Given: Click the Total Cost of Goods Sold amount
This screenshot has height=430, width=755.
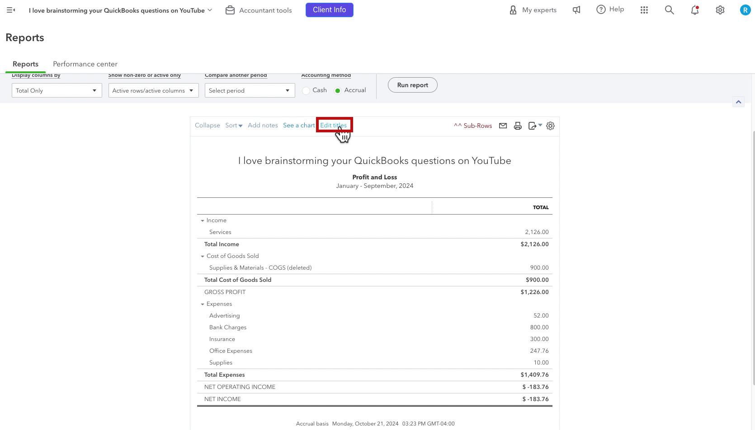Looking at the screenshot, I should pyautogui.click(x=537, y=280).
